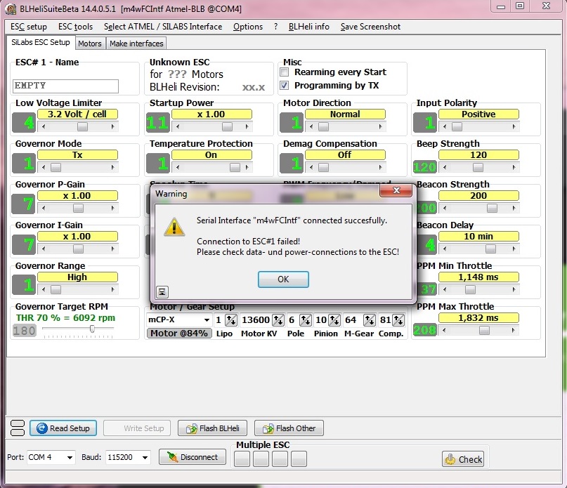The height and width of the screenshot is (488, 567).
Task: Click the Motor KV stepper arrows
Action: pos(278,320)
